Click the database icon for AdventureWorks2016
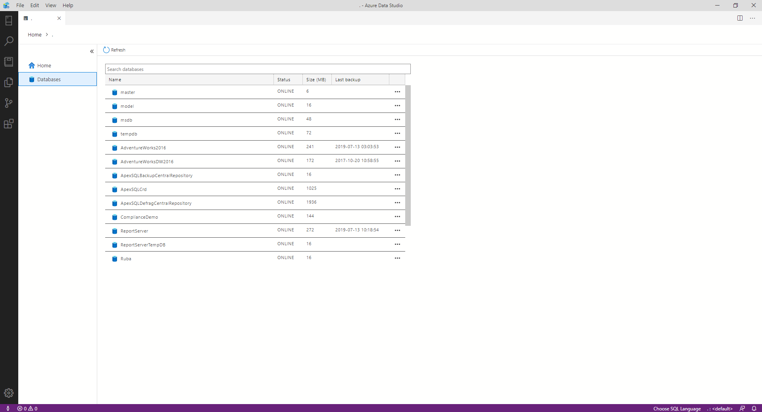The width and height of the screenshot is (762, 412). [x=115, y=148]
